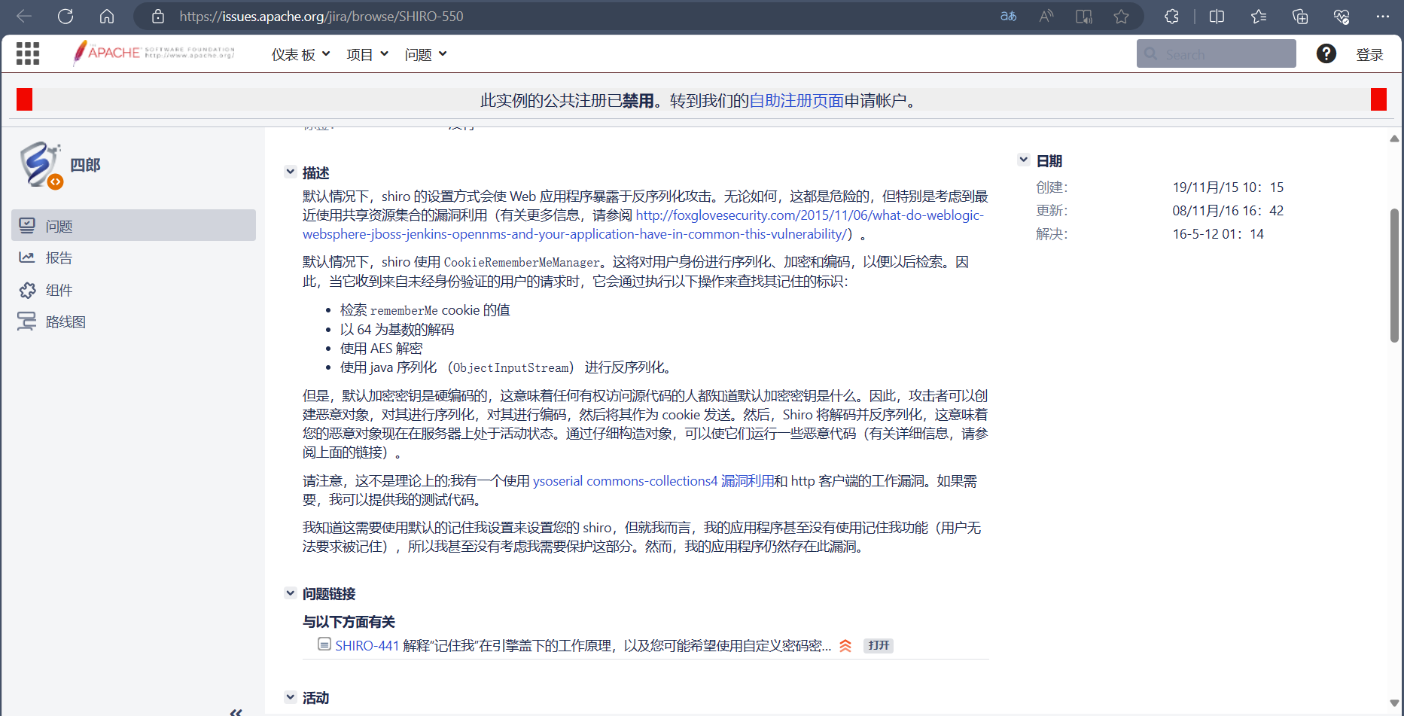
Task: Focus the Search input field
Action: 1216,54
